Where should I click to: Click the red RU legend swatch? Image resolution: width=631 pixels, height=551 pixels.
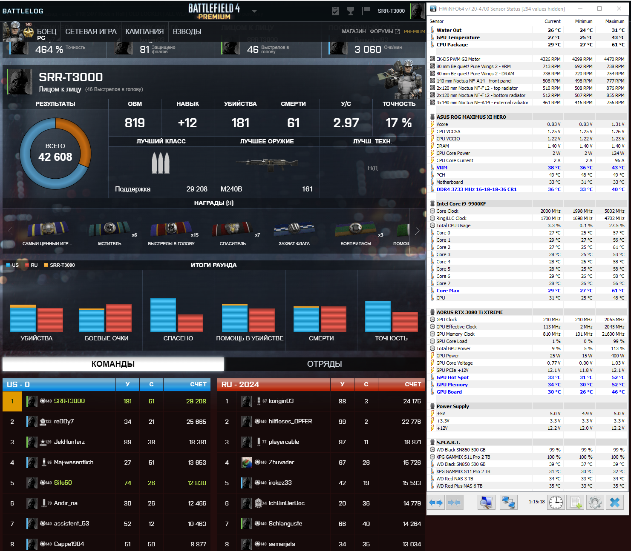tap(27, 265)
